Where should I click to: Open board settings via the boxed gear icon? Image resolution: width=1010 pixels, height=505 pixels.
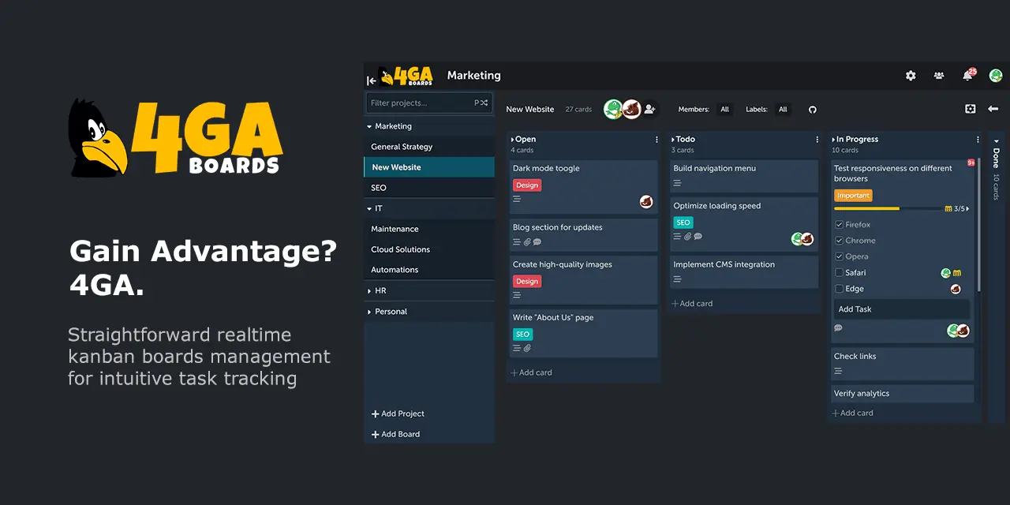click(971, 109)
